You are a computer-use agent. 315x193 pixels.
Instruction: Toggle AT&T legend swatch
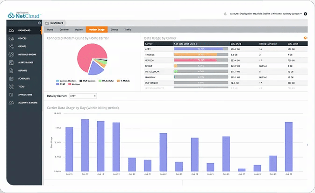57,84
